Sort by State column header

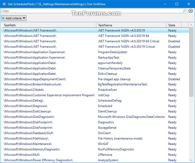(x=174, y=25)
